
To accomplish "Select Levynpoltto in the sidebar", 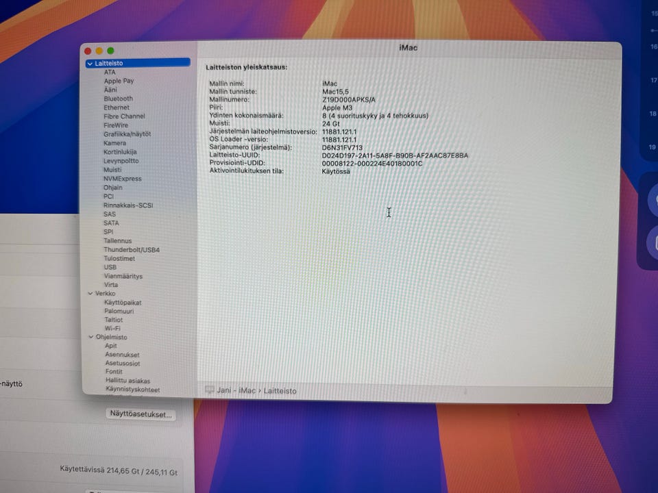I will pyautogui.click(x=121, y=160).
